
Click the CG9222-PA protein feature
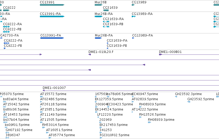7,43
